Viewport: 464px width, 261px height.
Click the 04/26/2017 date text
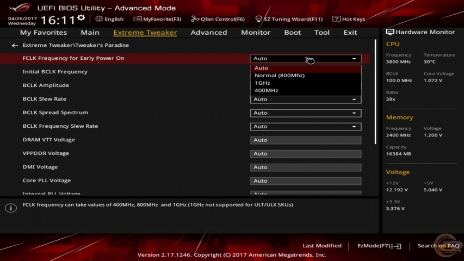coord(22,18)
